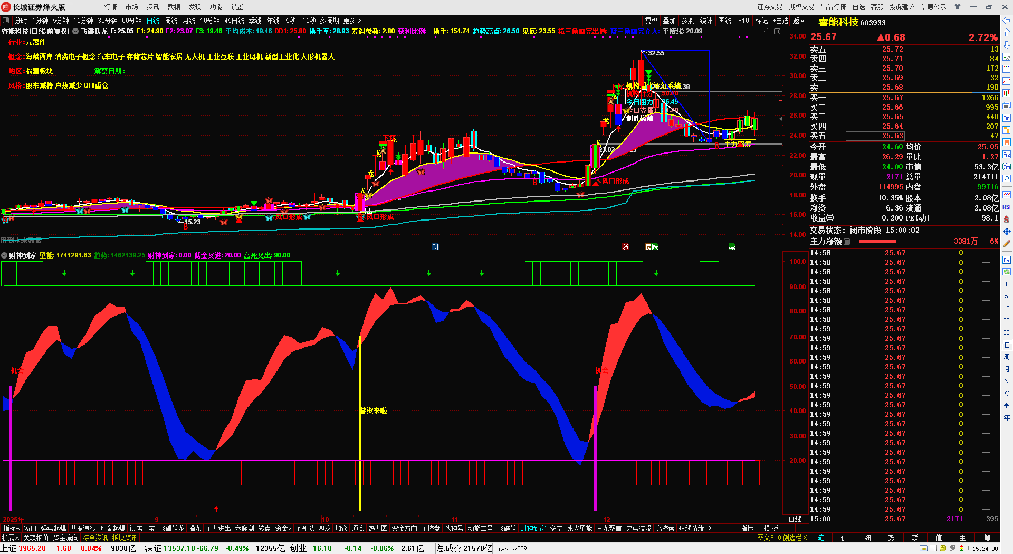This screenshot has height=554, width=1013.
Task: Click the yellow coin icon in status bar
Action: (x=943, y=548)
